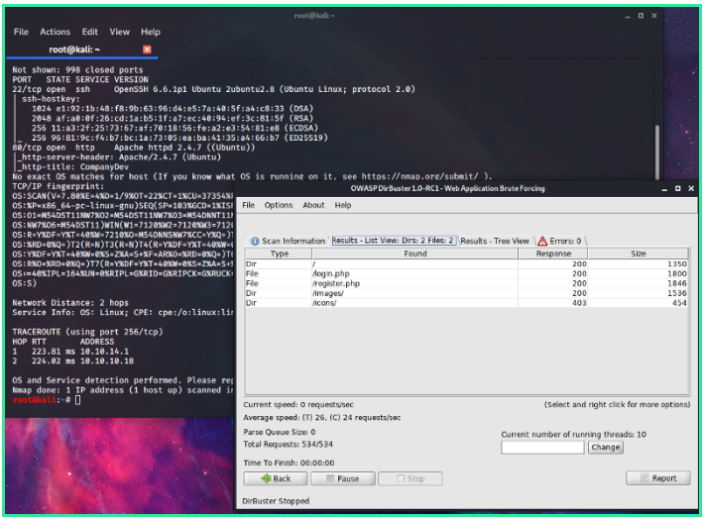This screenshot has width=704, height=518.
Task: Open the DirBuster Options menu
Action: (x=279, y=205)
